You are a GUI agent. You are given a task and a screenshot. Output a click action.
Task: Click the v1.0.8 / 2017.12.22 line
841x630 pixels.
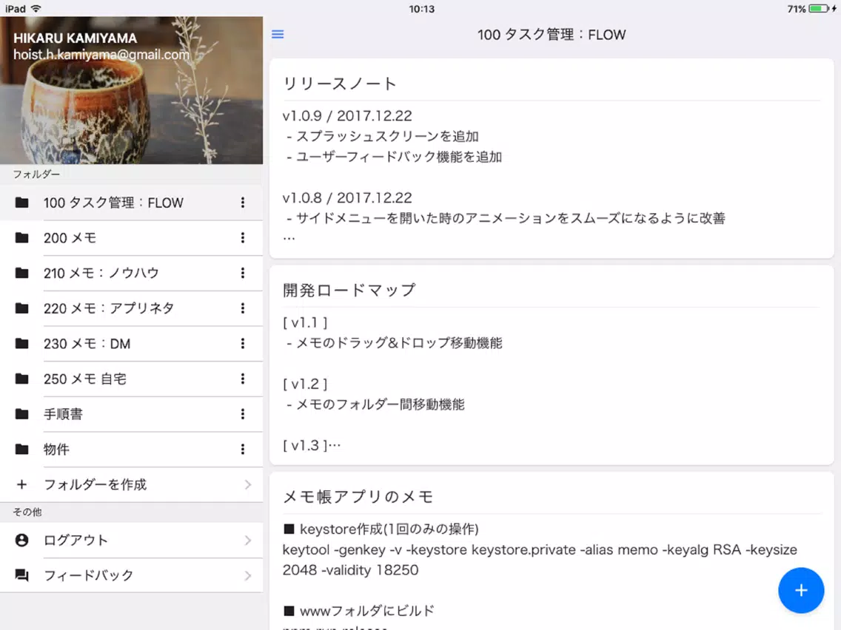[x=347, y=197]
